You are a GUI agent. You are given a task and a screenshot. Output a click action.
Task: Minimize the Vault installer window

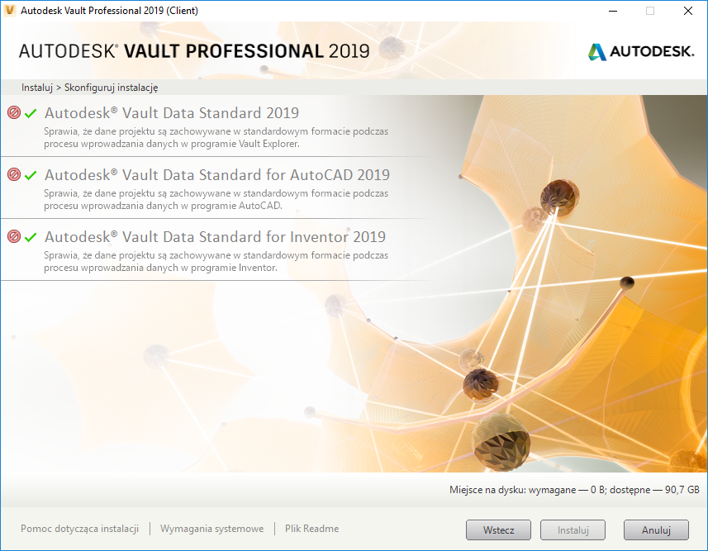pos(613,11)
